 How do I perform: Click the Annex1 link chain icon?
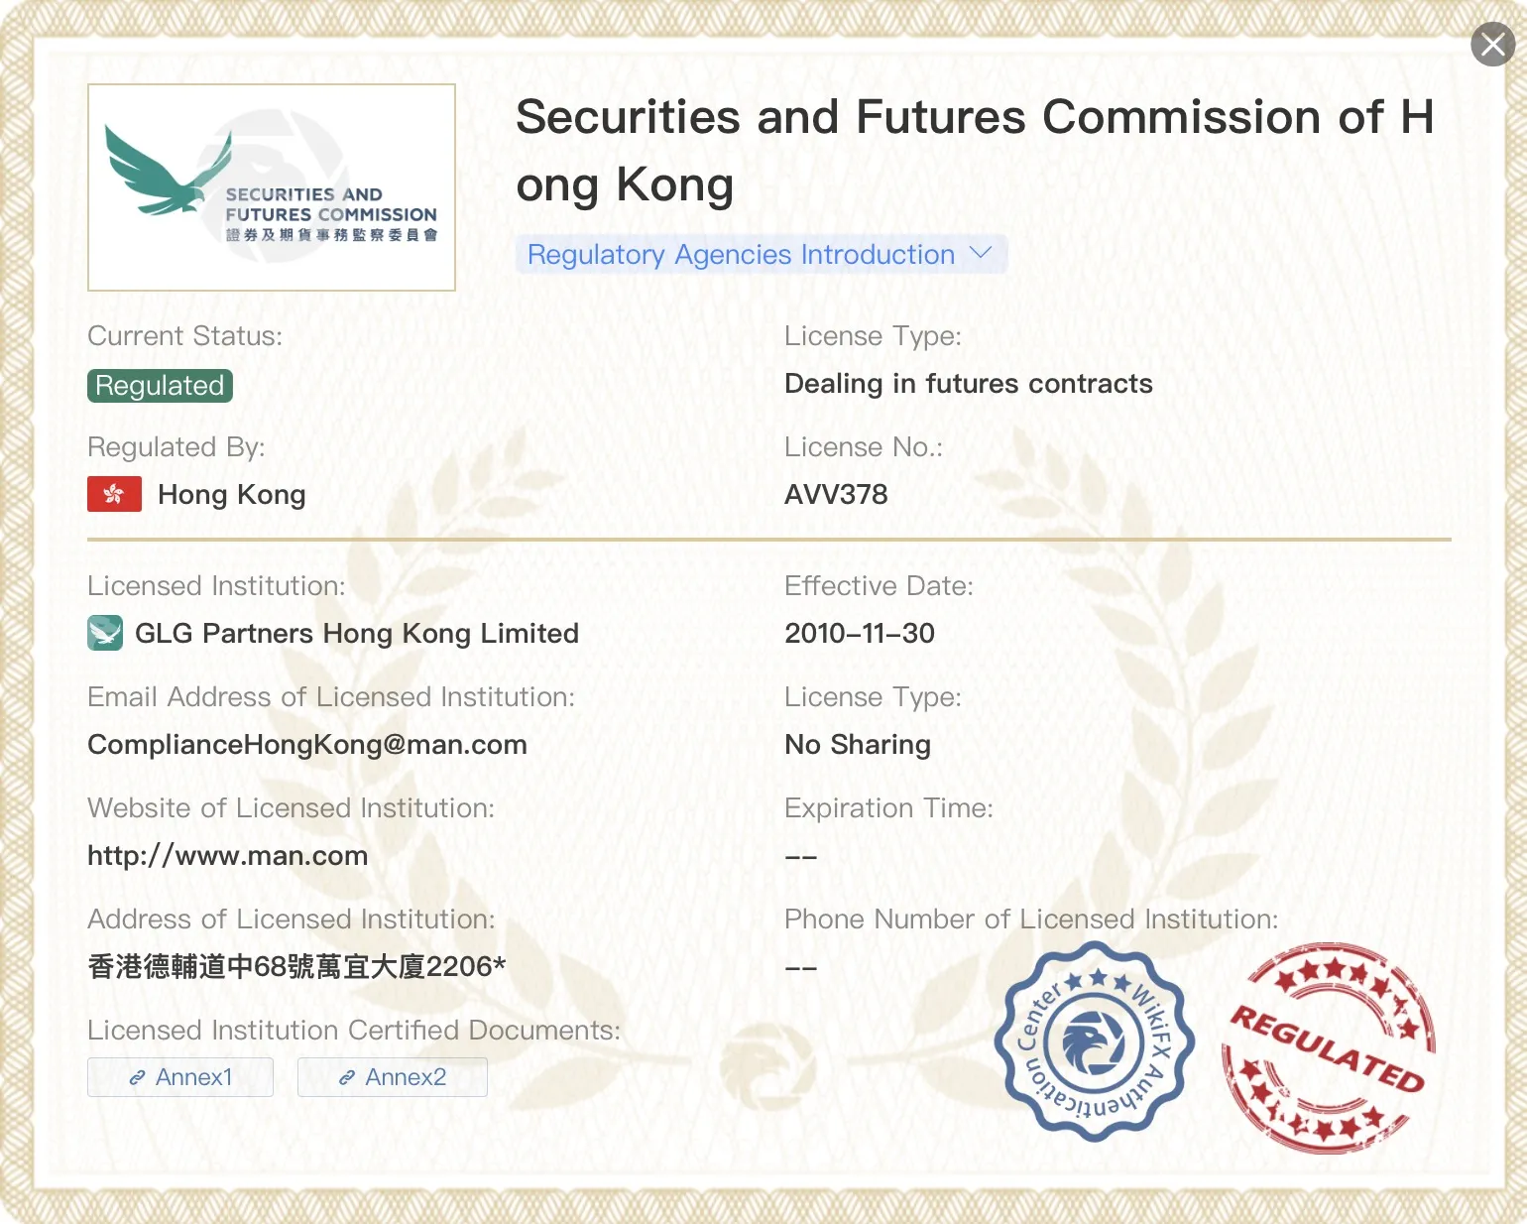(138, 1078)
